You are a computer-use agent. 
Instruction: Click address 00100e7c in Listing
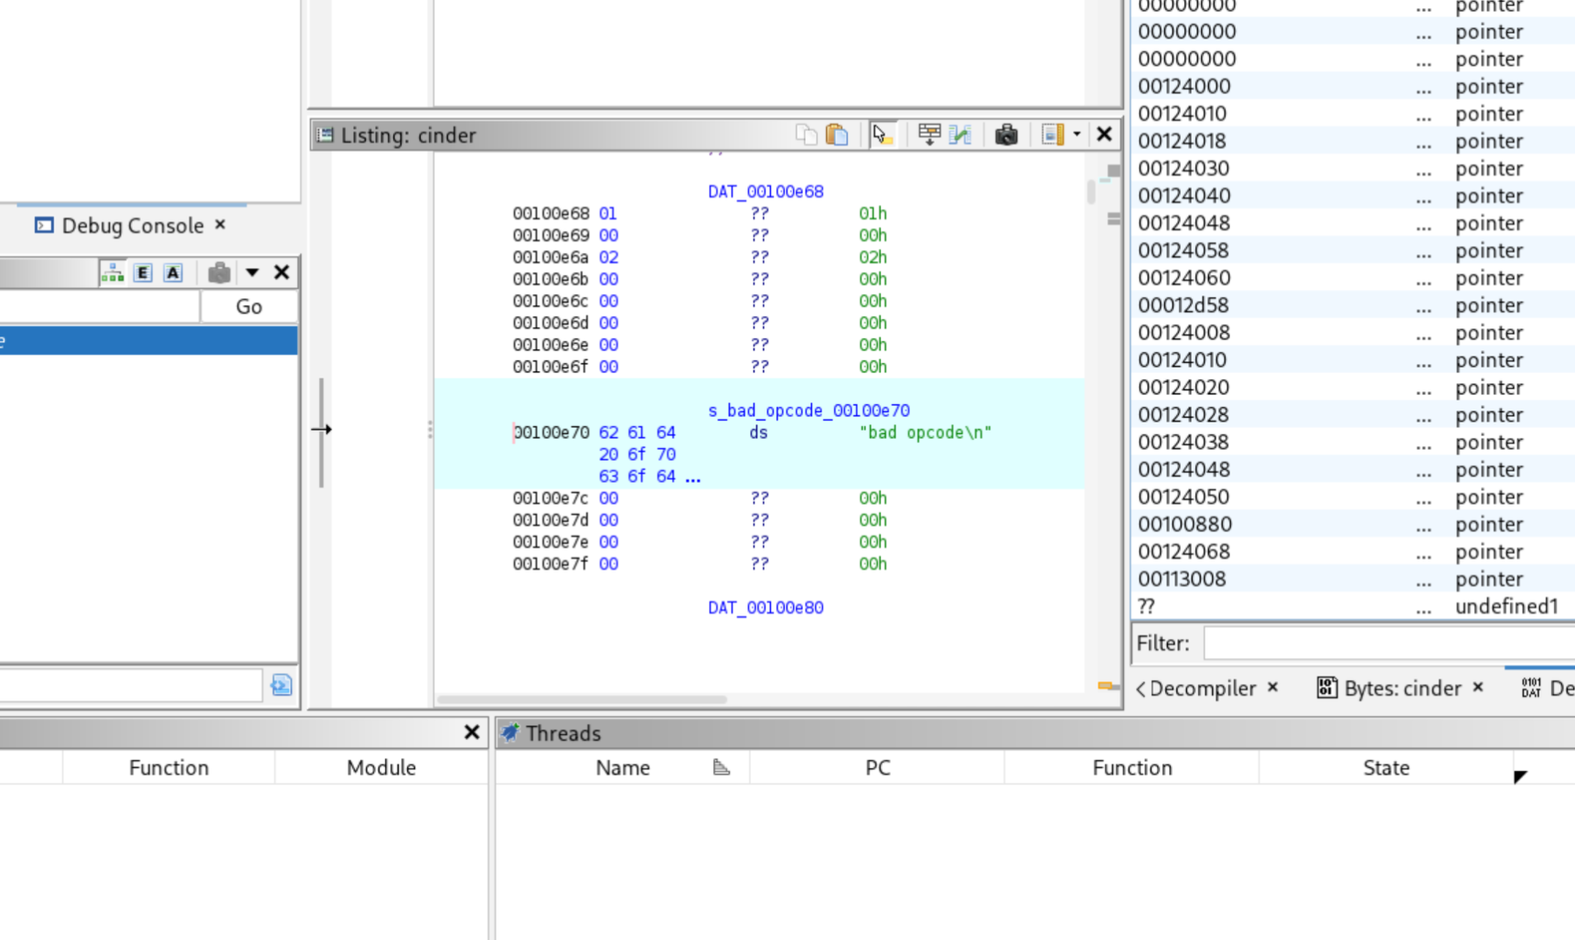pyautogui.click(x=551, y=498)
